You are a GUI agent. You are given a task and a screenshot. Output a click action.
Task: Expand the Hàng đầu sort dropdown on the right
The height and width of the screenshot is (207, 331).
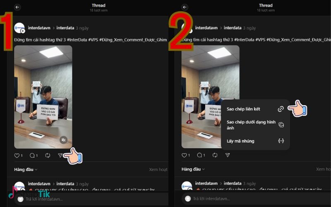(x=193, y=169)
